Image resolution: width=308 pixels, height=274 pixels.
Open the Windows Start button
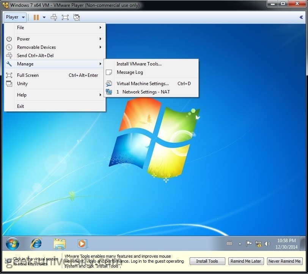pos(13,243)
